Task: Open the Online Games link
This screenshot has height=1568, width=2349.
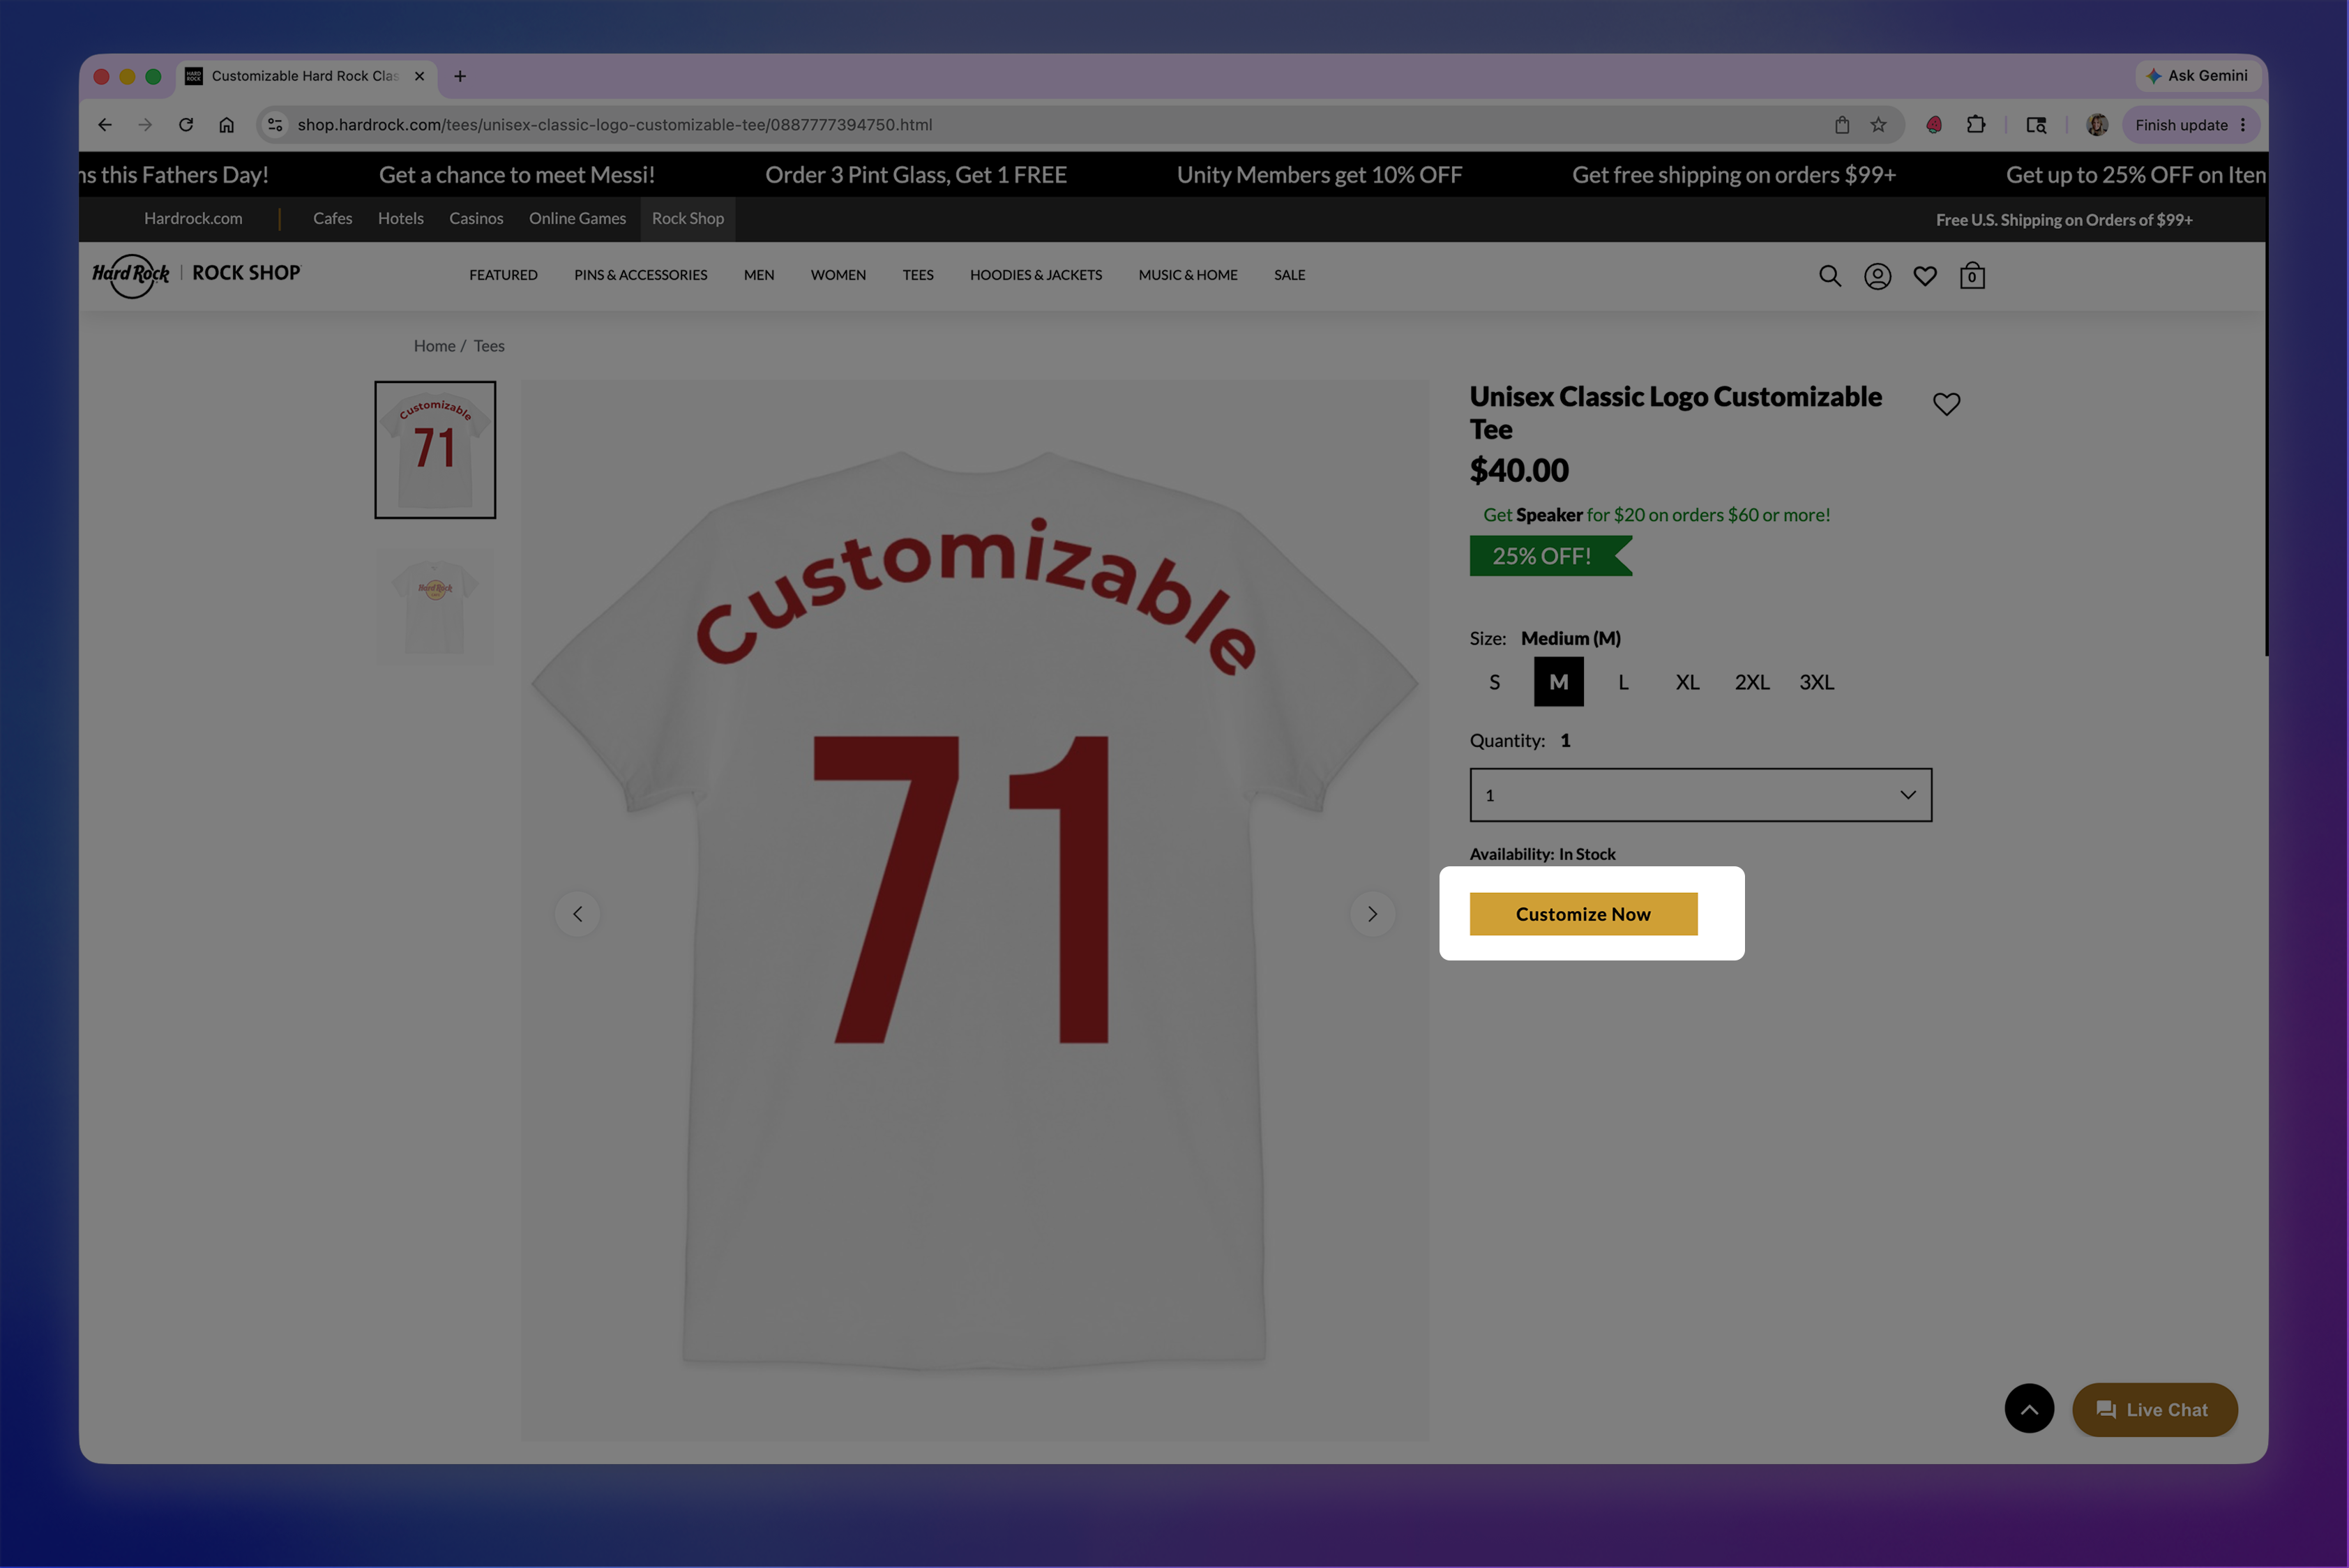Action: click(577, 219)
